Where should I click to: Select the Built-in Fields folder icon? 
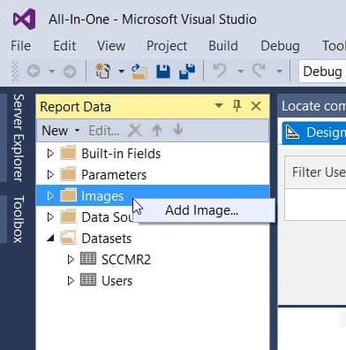(68, 153)
